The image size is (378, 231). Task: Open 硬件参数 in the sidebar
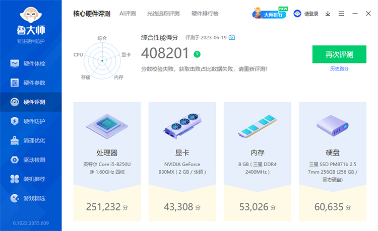[x=31, y=83]
